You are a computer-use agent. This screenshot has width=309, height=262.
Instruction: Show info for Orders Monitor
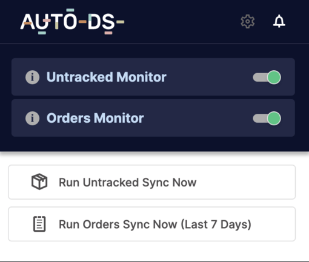tap(32, 118)
